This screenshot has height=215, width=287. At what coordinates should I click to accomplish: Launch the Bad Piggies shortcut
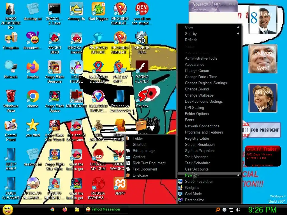point(98,11)
